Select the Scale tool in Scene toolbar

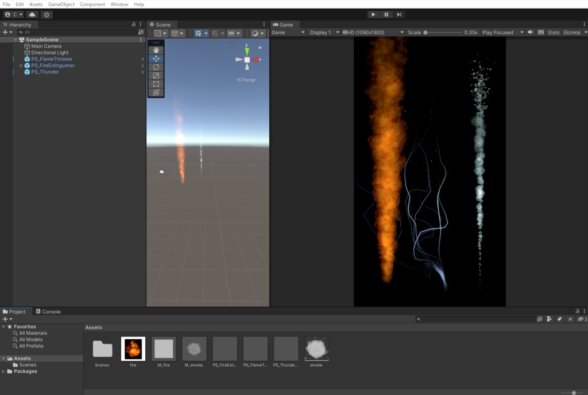[x=156, y=76]
